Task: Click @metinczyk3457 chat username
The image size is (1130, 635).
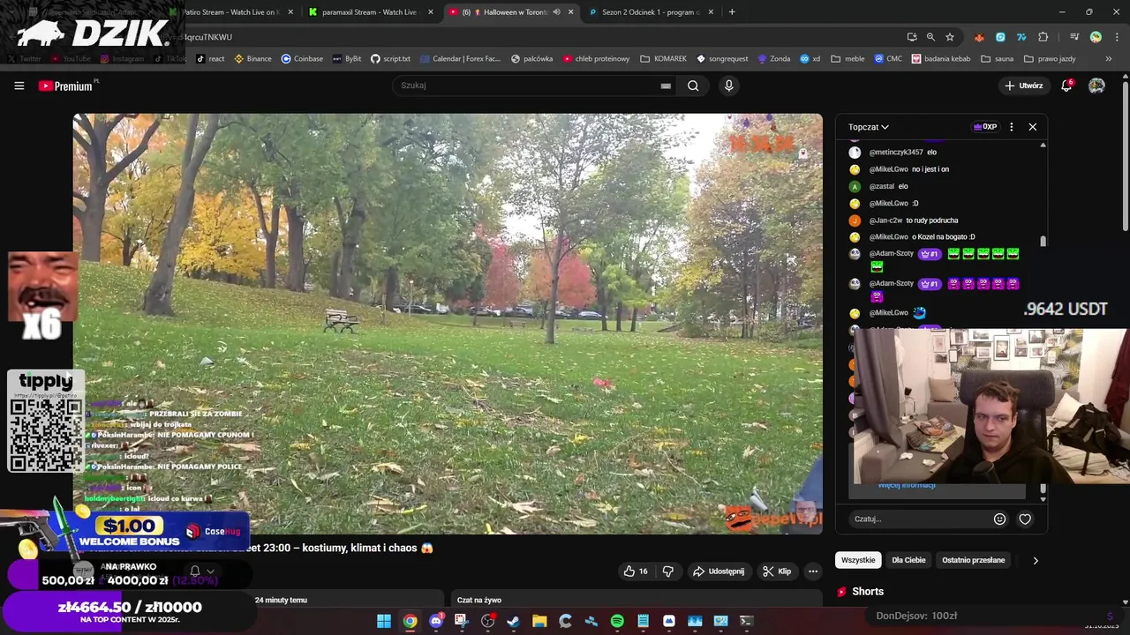Action: coord(896,153)
